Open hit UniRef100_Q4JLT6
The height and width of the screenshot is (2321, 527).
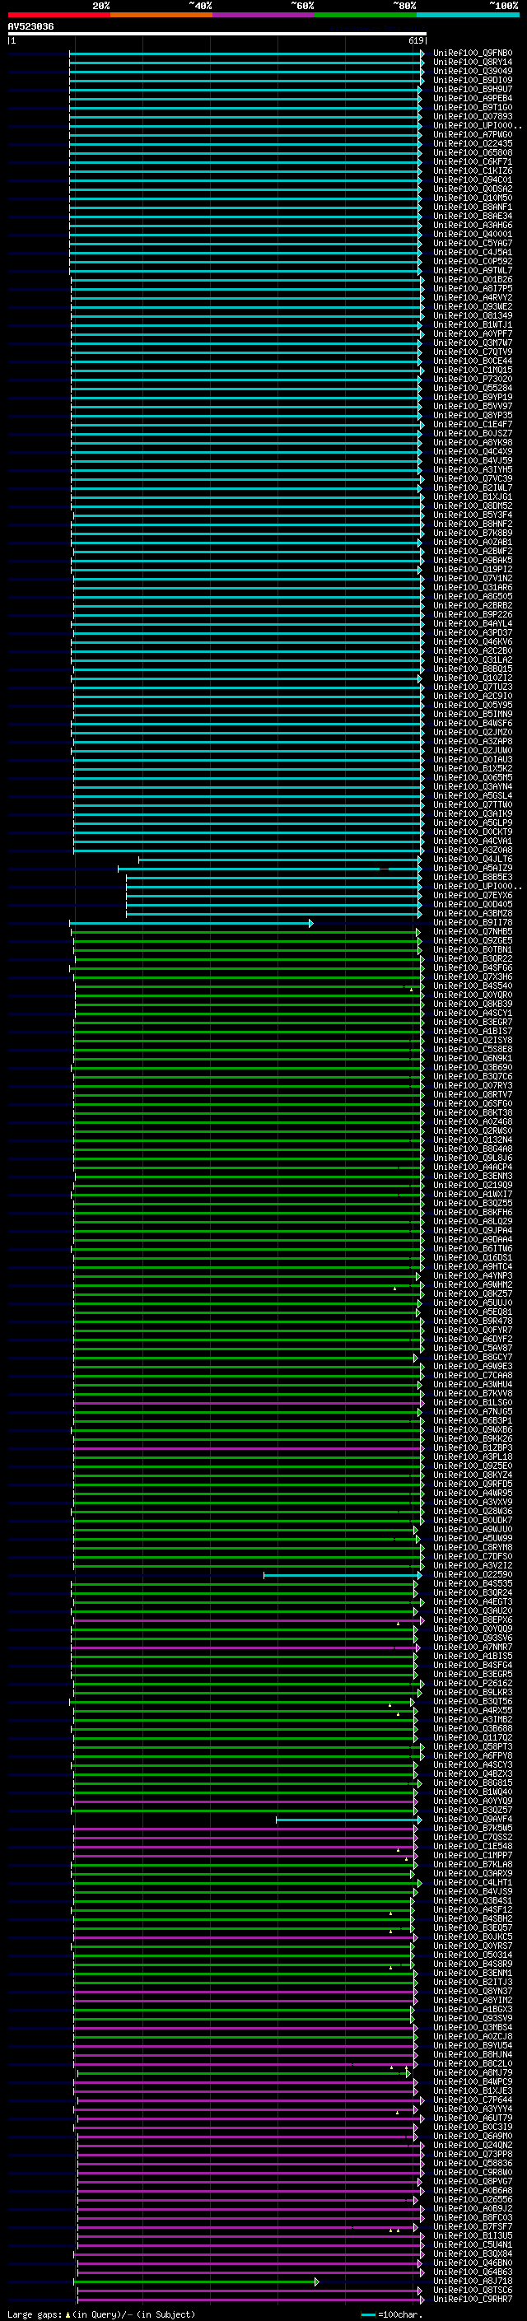click(473, 859)
